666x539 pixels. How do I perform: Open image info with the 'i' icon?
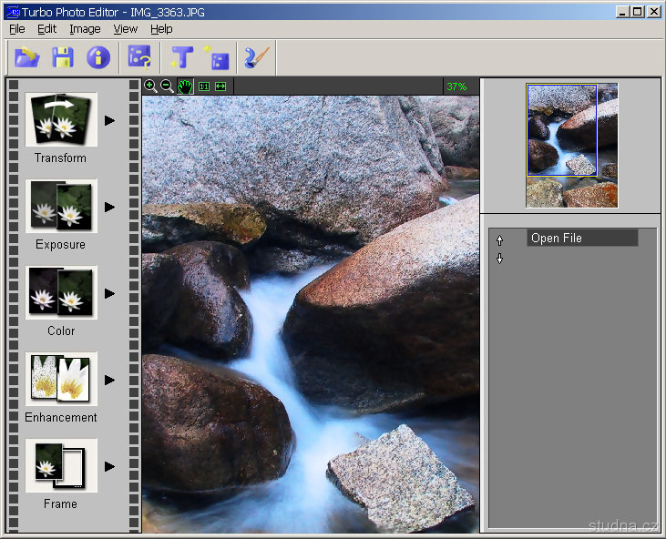97,58
